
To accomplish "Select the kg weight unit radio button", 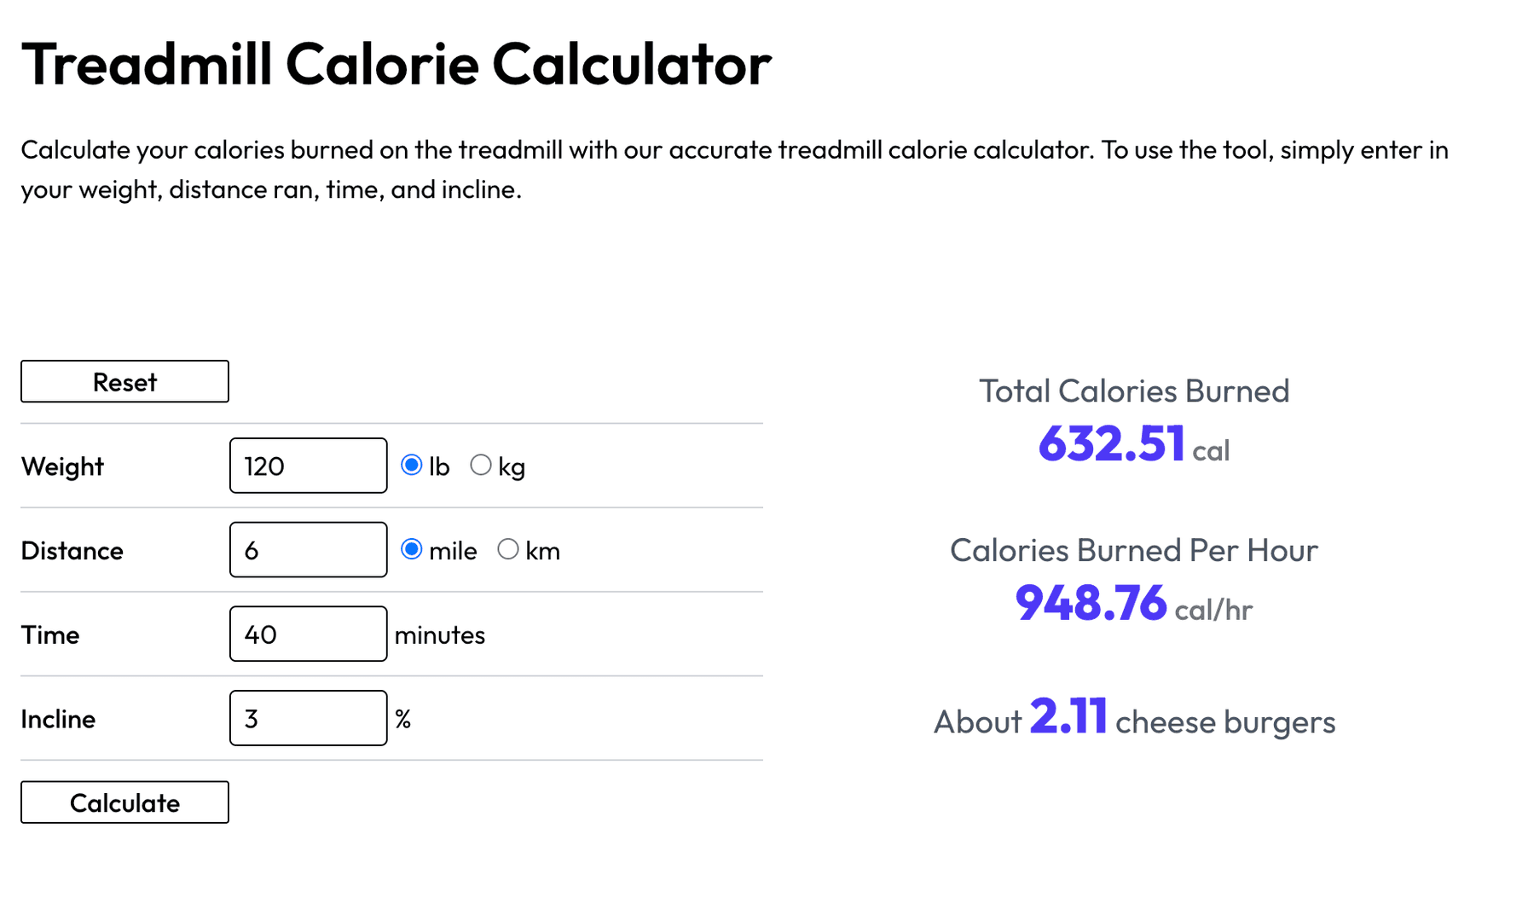I will [x=481, y=465].
